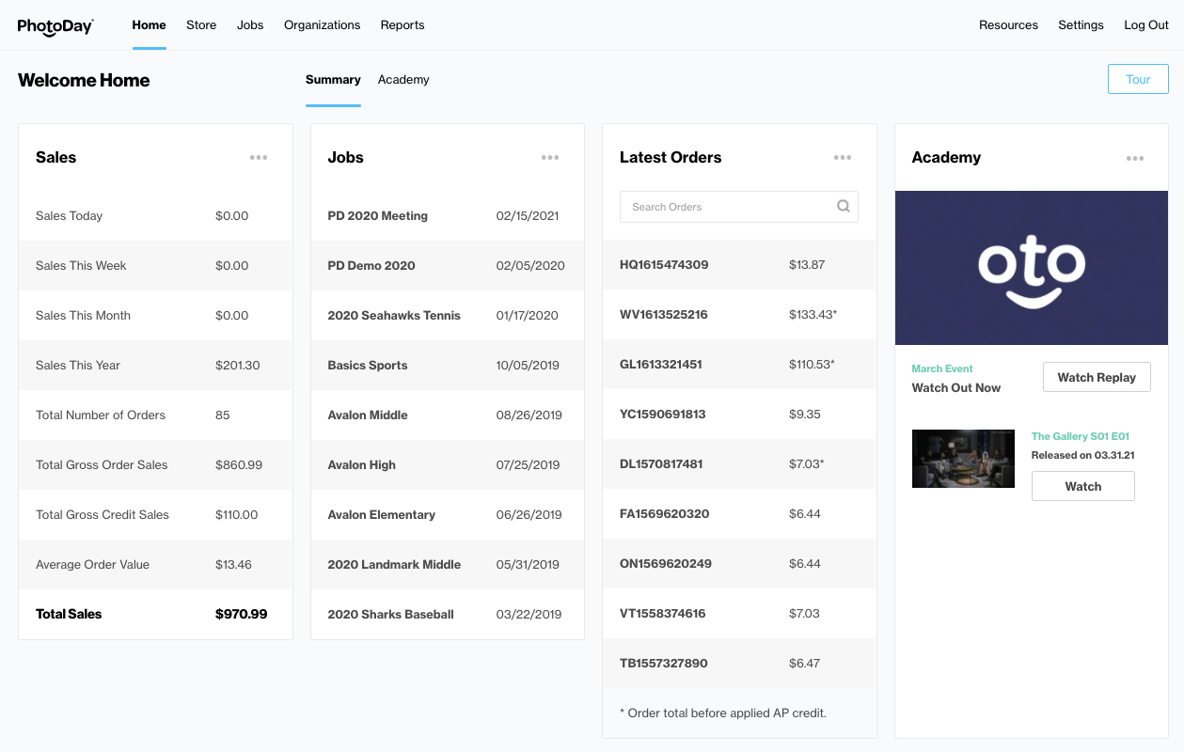Click the Total Gross Credit Sales $110.00 value
This screenshot has width=1184, height=752.
coord(237,514)
